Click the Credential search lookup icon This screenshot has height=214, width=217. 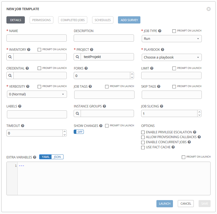(10, 76)
